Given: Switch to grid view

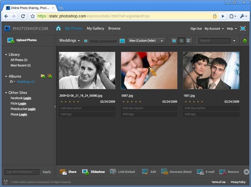Looking at the screenshot, I should 182,41.
